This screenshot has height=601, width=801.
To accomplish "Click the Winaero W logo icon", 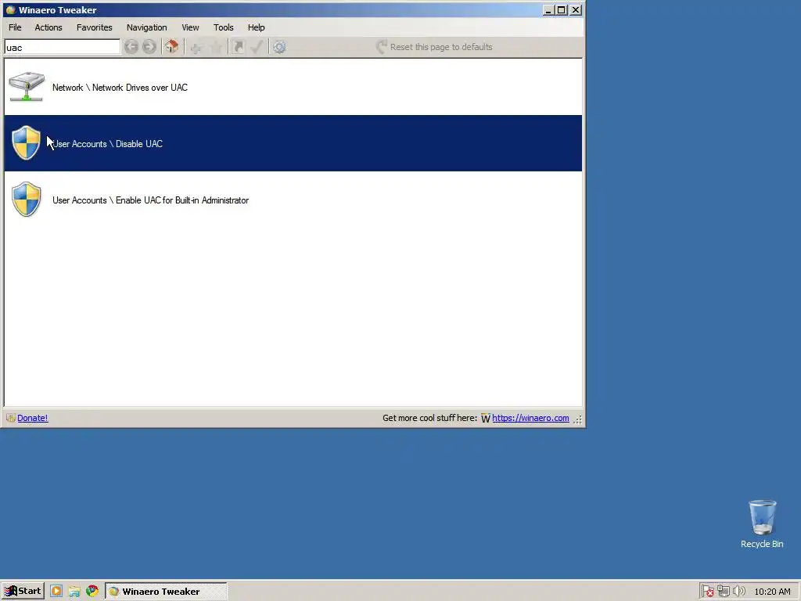I will 485,419.
